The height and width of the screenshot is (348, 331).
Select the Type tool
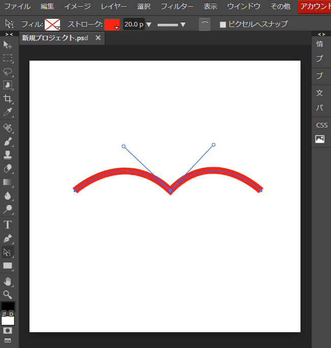[8, 225]
